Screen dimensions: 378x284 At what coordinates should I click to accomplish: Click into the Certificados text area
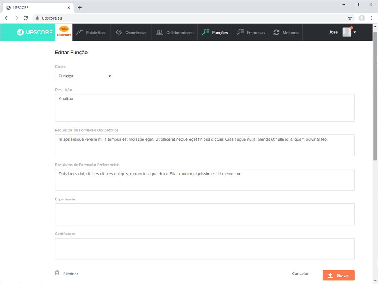[x=205, y=249]
